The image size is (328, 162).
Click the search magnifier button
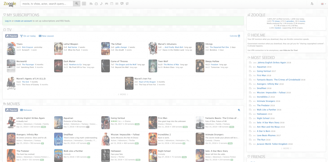[77, 4]
